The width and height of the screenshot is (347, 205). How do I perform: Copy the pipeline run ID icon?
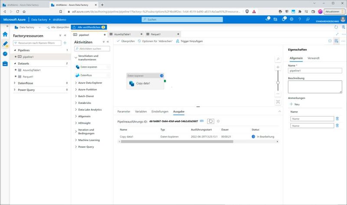click(x=202, y=121)
